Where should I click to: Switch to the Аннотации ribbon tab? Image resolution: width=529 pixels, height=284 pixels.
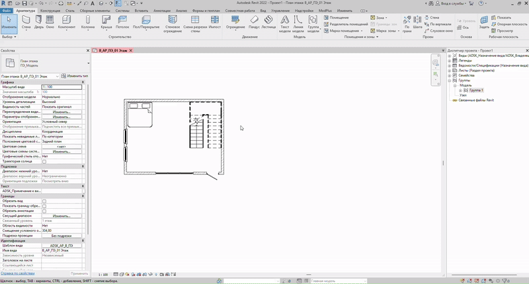[161, 11]
